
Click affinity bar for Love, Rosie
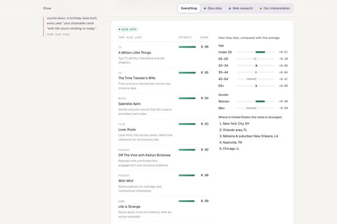187,124
